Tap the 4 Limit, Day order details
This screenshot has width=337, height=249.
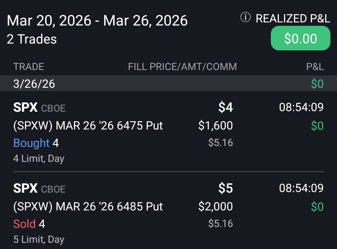tap(39, 158)
